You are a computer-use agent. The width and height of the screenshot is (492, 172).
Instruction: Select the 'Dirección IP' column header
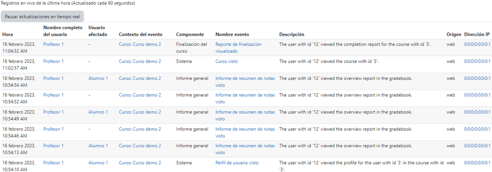click(477, 34)
